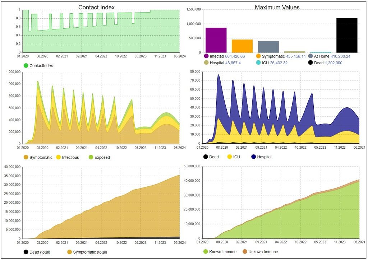Toggle the yellow Infectious legend item
Screen dimensions: 368x260
[x=68, y=158]
